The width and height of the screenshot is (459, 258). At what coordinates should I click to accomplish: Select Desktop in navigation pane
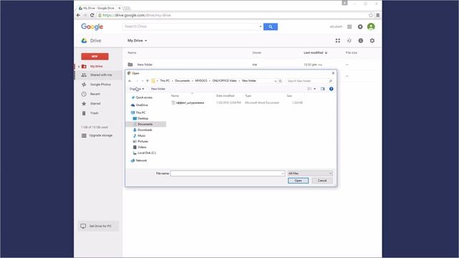click(x=143, y=118)
